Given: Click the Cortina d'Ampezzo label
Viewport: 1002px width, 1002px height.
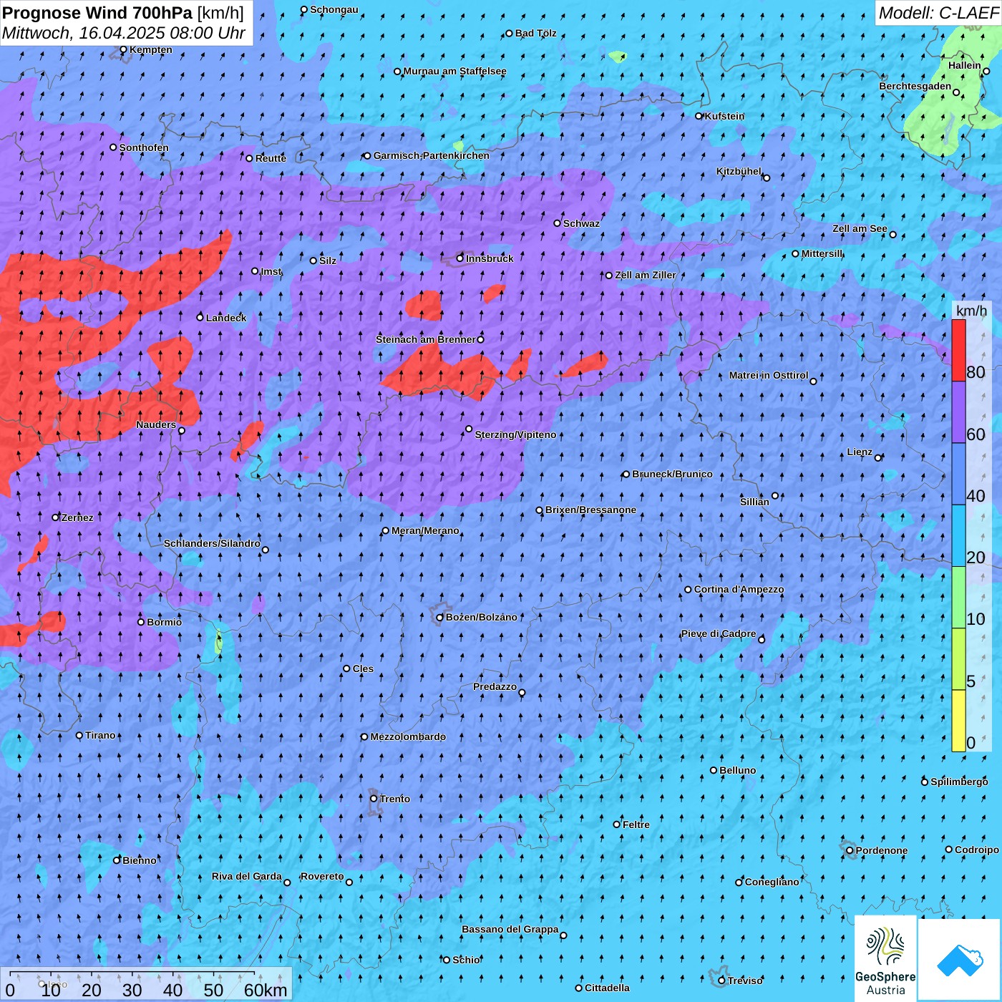Looking at the screenshot, I should point(739,589).
